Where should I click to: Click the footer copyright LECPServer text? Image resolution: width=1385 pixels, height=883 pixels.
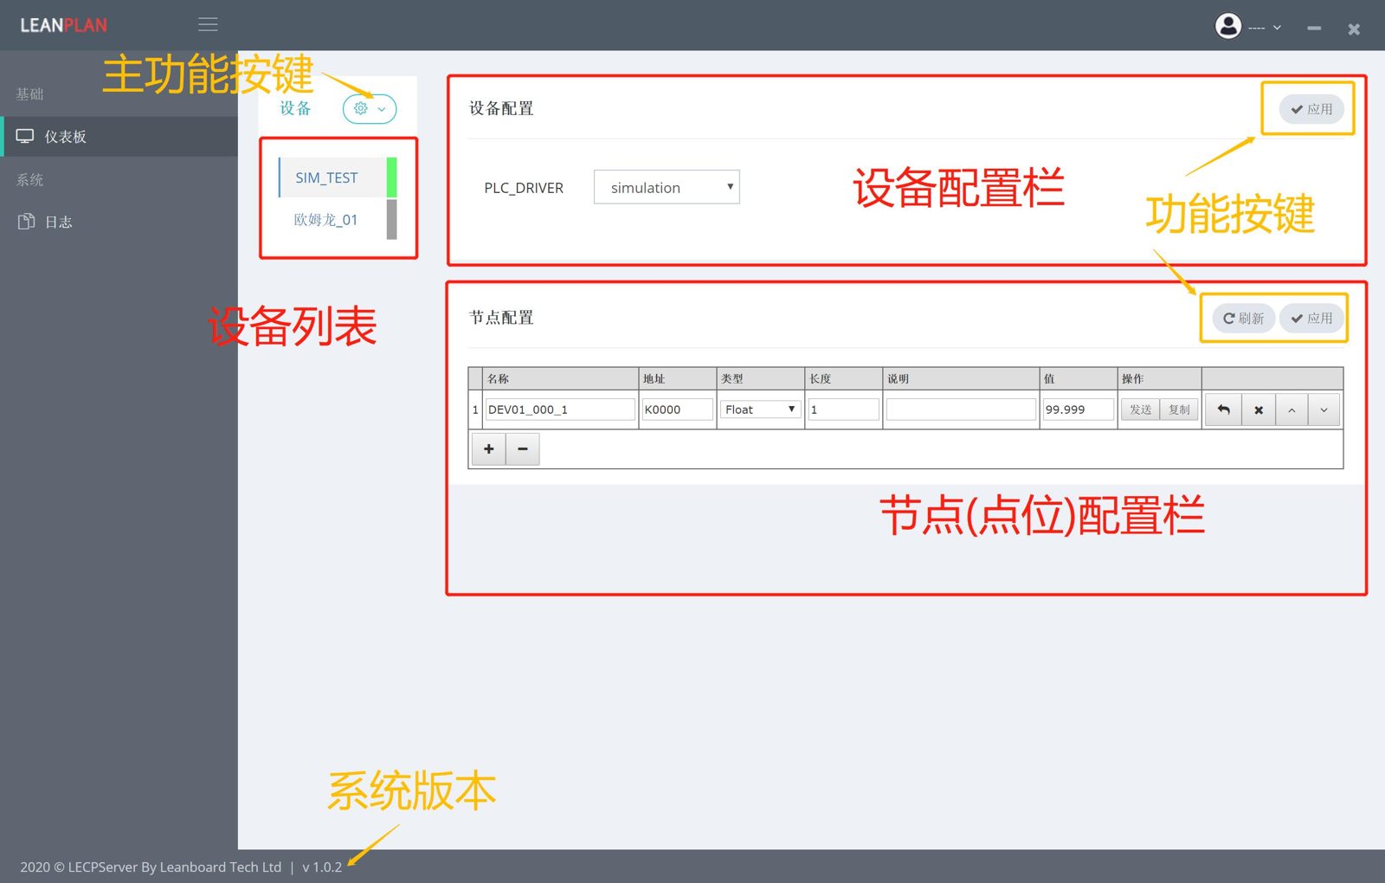[151, 867]
